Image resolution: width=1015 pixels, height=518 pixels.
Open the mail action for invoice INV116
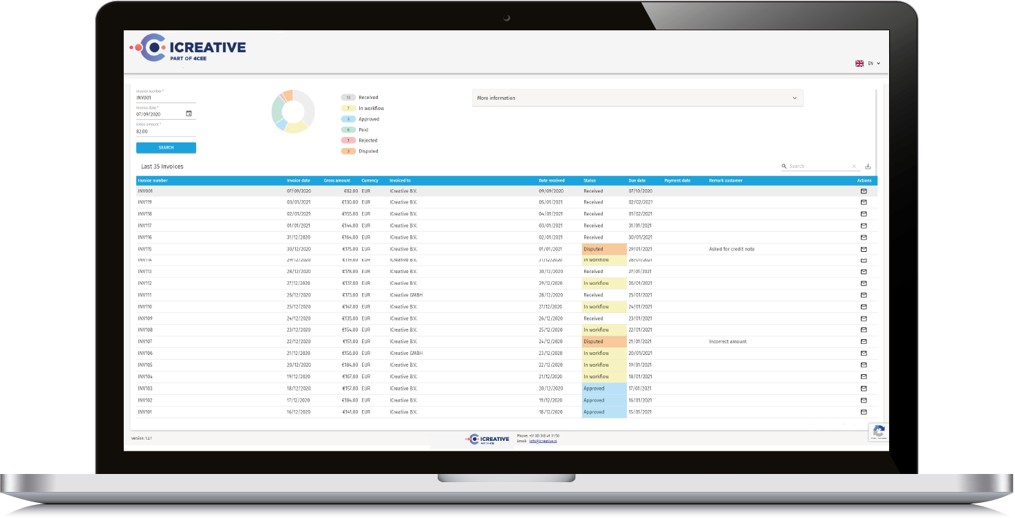click(864, 237)
